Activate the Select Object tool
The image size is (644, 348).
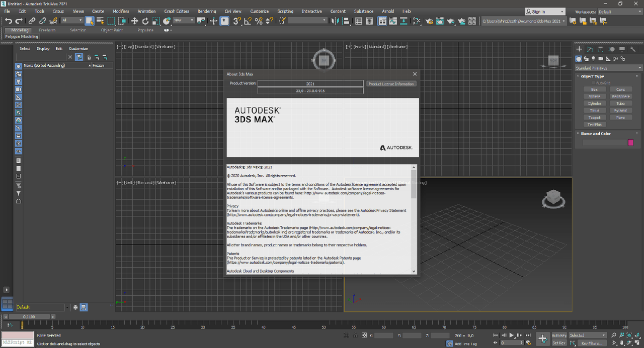pos(90,21)
